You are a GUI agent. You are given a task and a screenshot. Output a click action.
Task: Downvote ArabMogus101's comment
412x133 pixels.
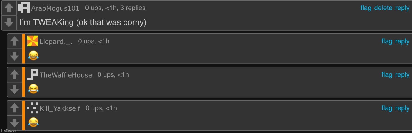(9, 23)
